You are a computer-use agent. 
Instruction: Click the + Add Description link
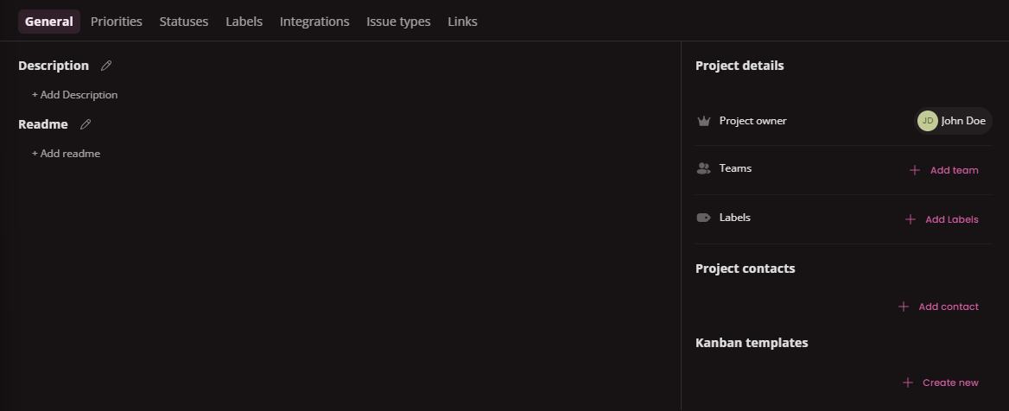[x=75, y=95]
